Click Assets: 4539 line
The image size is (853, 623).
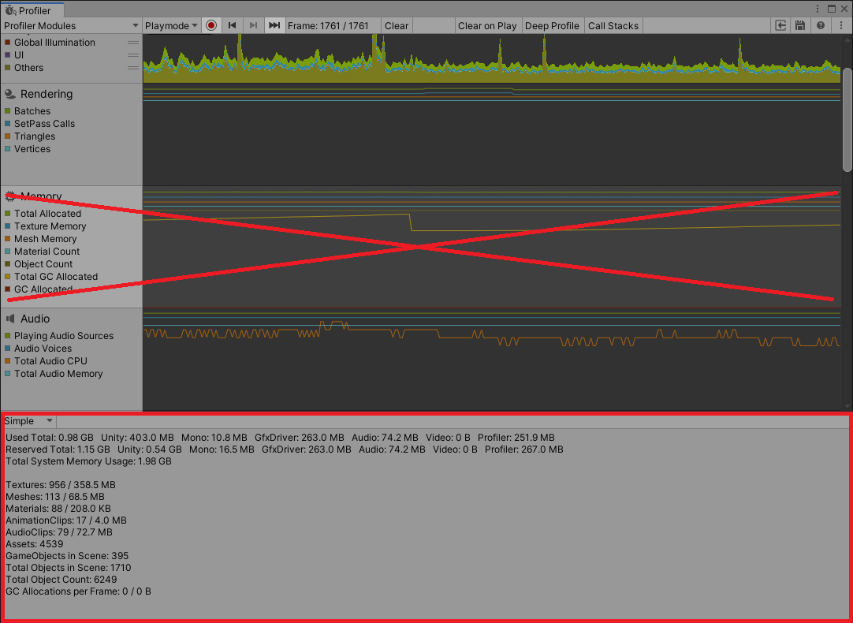pos(34,544)
